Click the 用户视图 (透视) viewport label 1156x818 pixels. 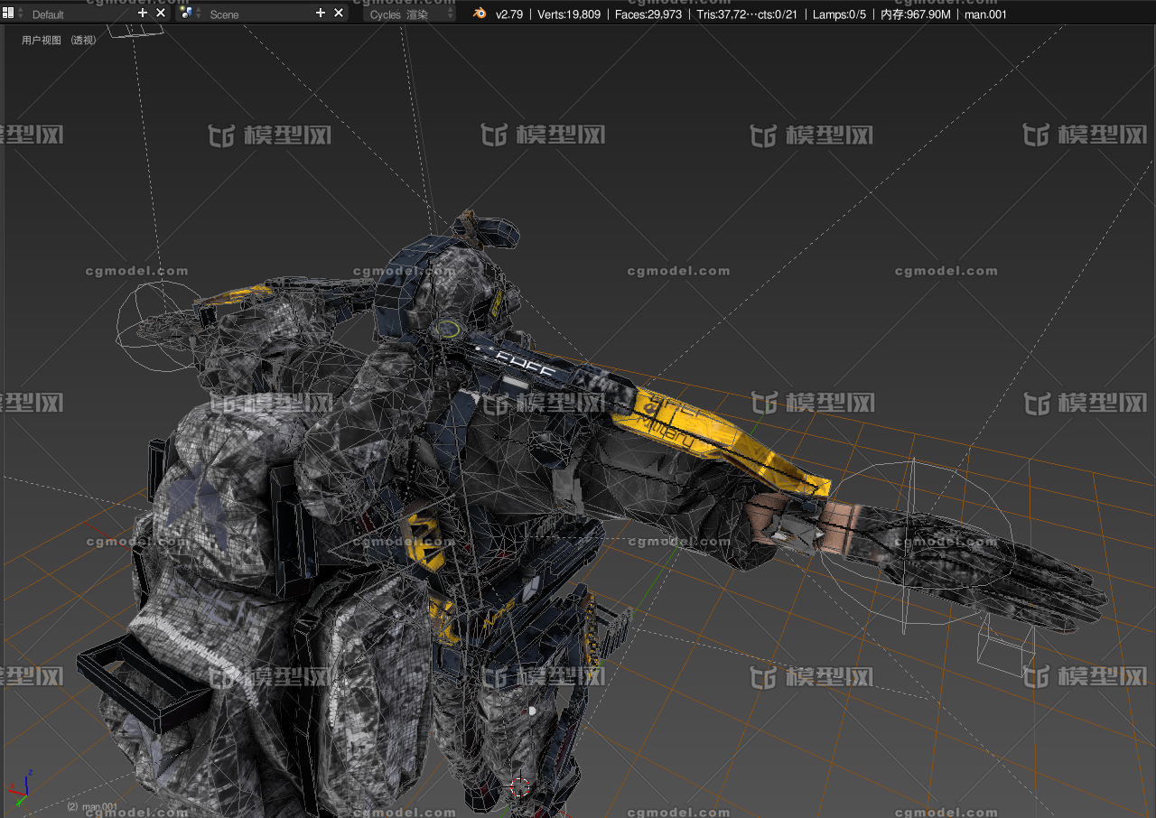point(59,40)
